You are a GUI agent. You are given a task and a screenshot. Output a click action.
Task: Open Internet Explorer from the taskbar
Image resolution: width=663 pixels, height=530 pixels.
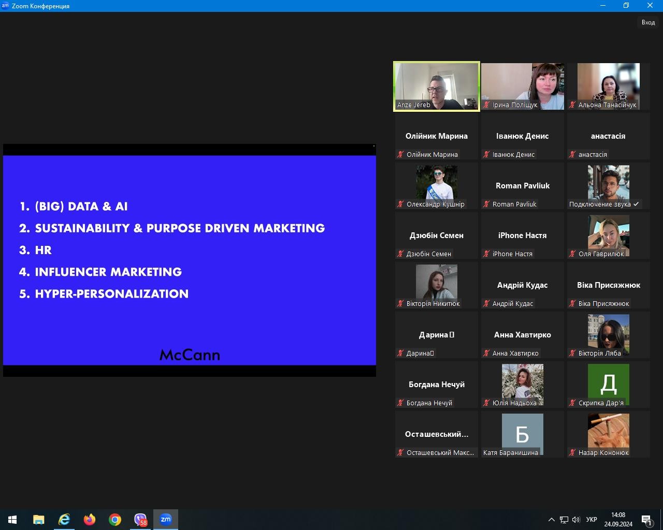coord(64,519)
